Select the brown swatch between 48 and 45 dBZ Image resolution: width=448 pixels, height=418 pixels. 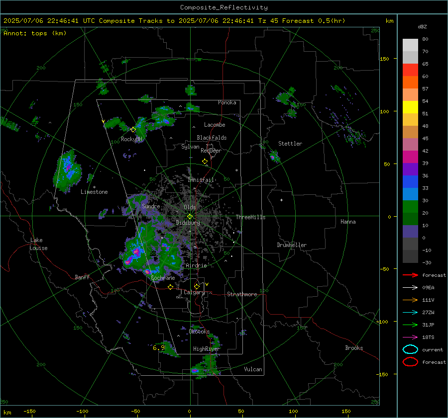click(410, 132)
